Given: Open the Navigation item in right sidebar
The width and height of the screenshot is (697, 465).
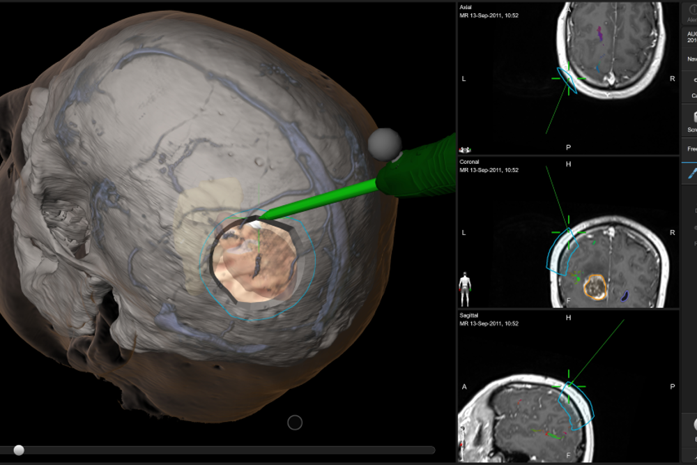Looking at the screenshot, I should (x=691, y=59).
